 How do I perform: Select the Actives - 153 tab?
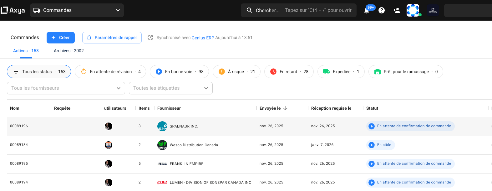tap(26, 51)
